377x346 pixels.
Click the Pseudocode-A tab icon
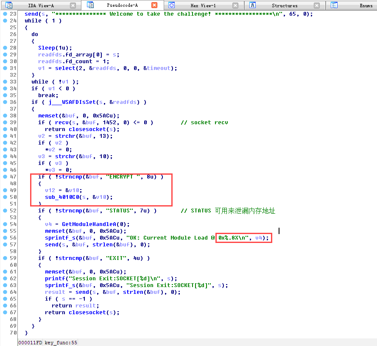click(x=90, y=5)
